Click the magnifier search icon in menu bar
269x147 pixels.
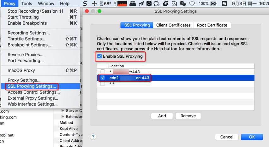click(174, 3)
